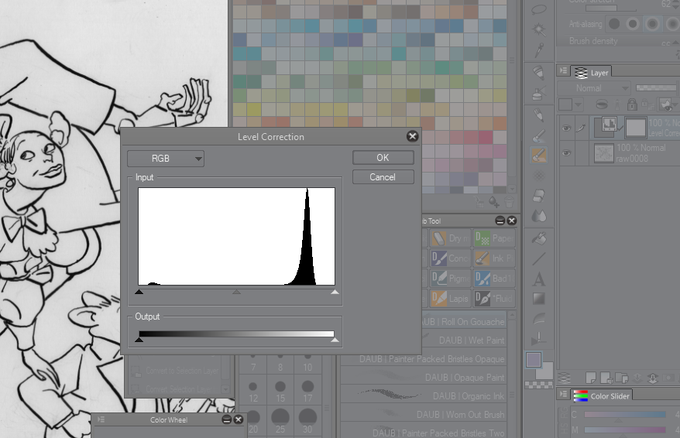Click the input gamma (gray) triangle handle
680x438 pixels.
[x=236, y=292]
